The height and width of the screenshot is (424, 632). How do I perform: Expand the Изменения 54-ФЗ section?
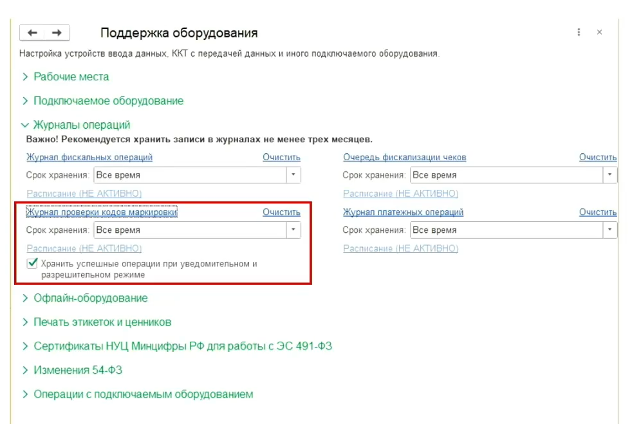coord(77,370)
